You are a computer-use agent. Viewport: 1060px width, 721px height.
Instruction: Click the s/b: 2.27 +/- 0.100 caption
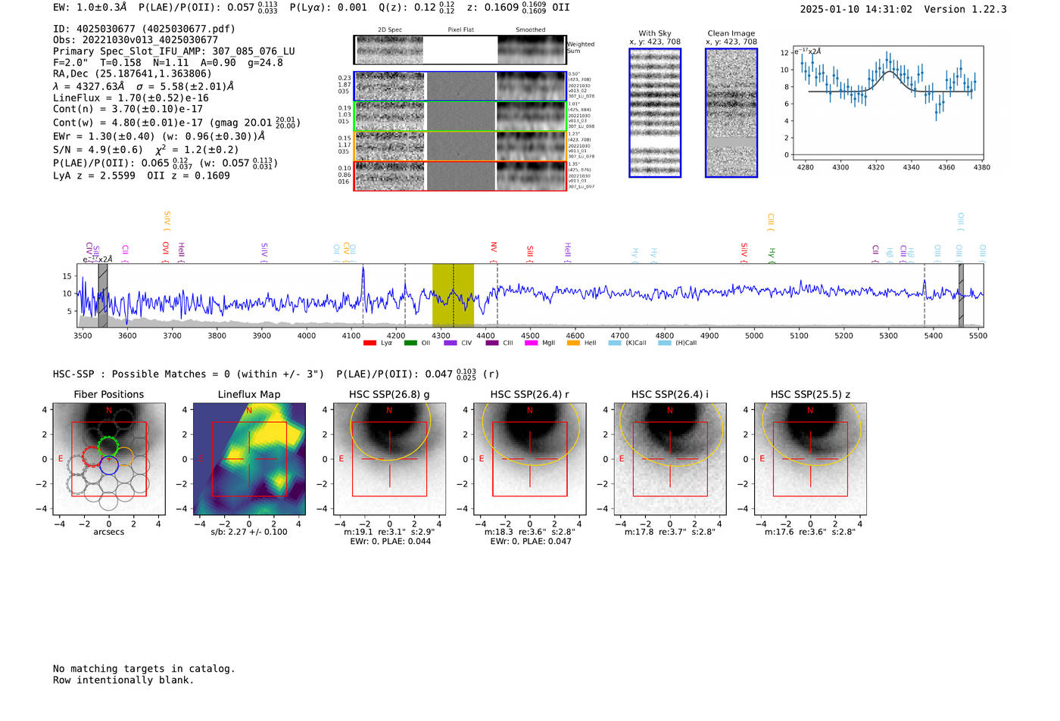click(x=249, y=532)
